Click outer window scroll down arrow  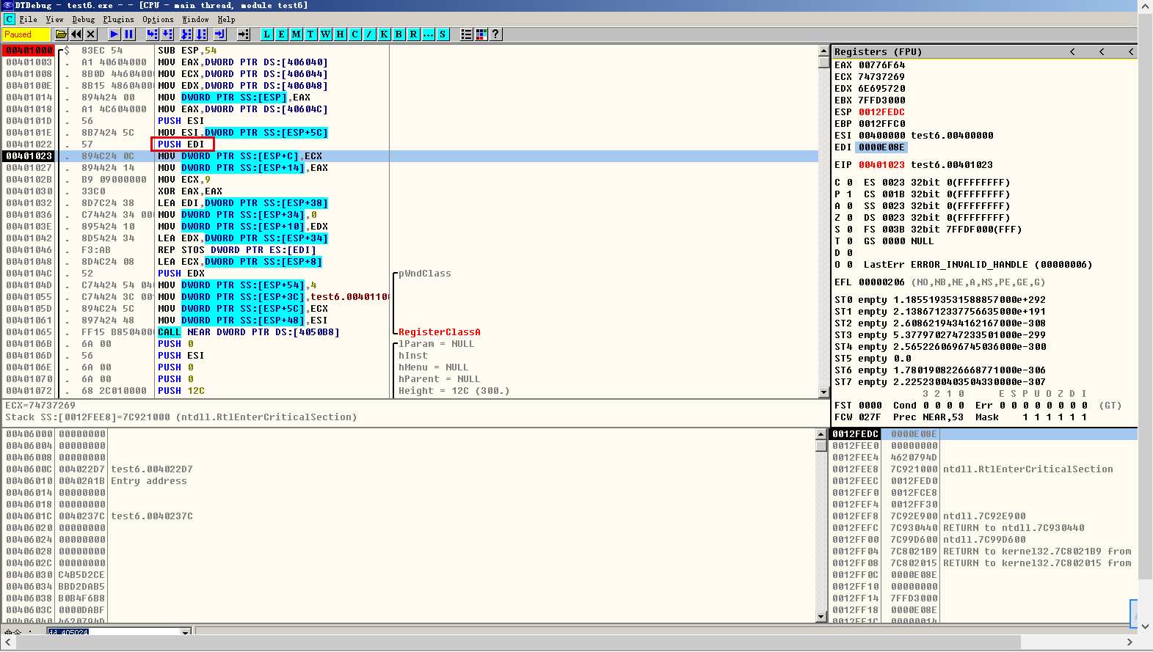click(1145, 626)
